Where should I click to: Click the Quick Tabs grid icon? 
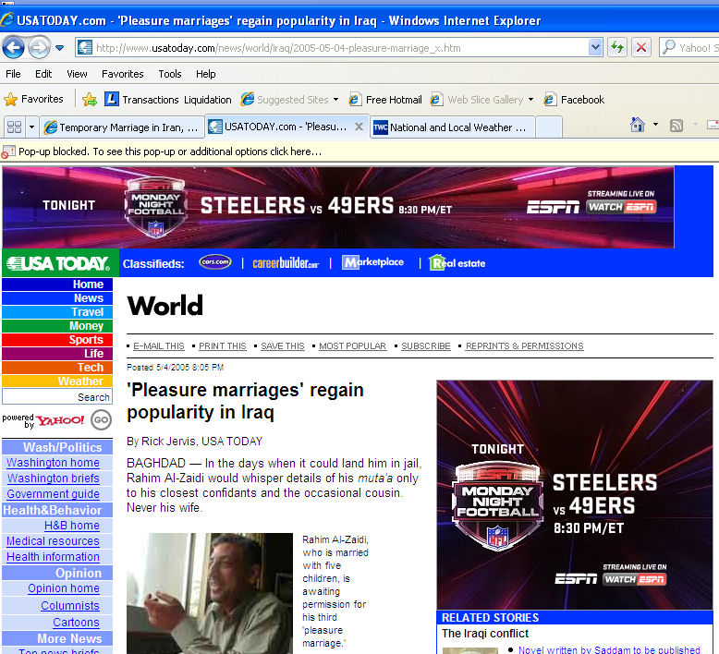(14, 127)
